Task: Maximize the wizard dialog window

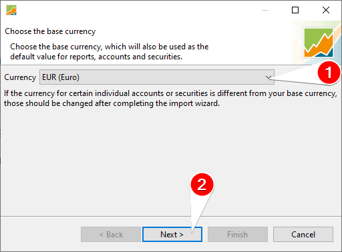Action: coord(295,10)
